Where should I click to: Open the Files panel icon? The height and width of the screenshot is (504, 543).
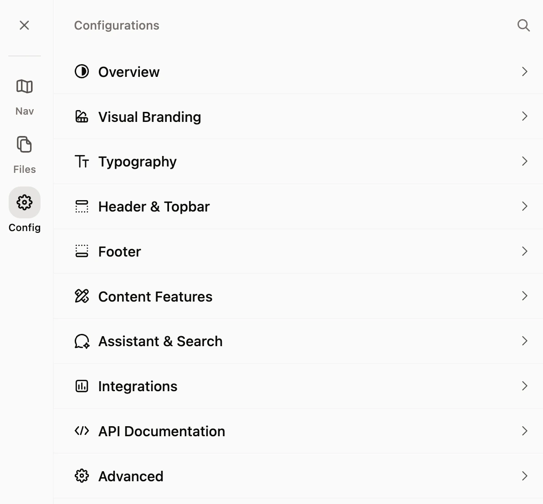(24, 144)
